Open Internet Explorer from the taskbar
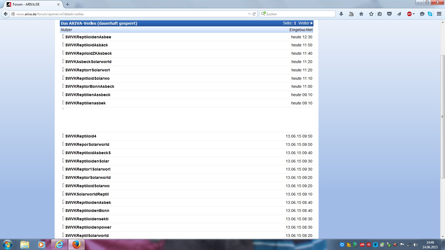445x250 pixels. tap(59, 244)
